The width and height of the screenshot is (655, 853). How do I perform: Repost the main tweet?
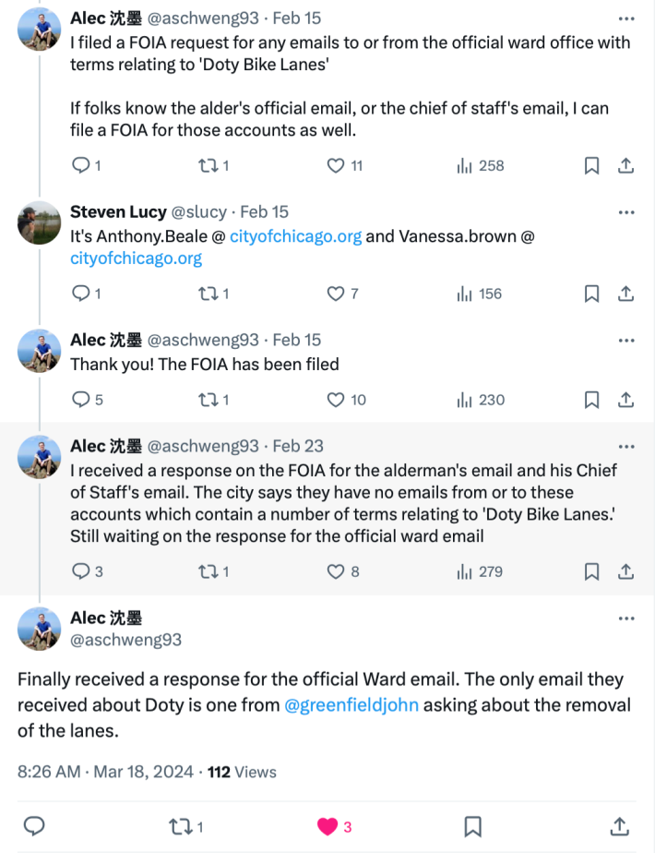[x=180, y=826]
